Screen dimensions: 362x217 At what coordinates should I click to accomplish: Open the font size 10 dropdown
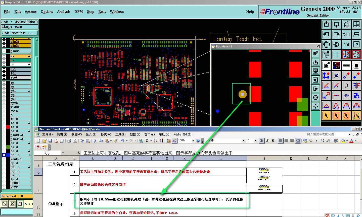click(x=255, y=141)
